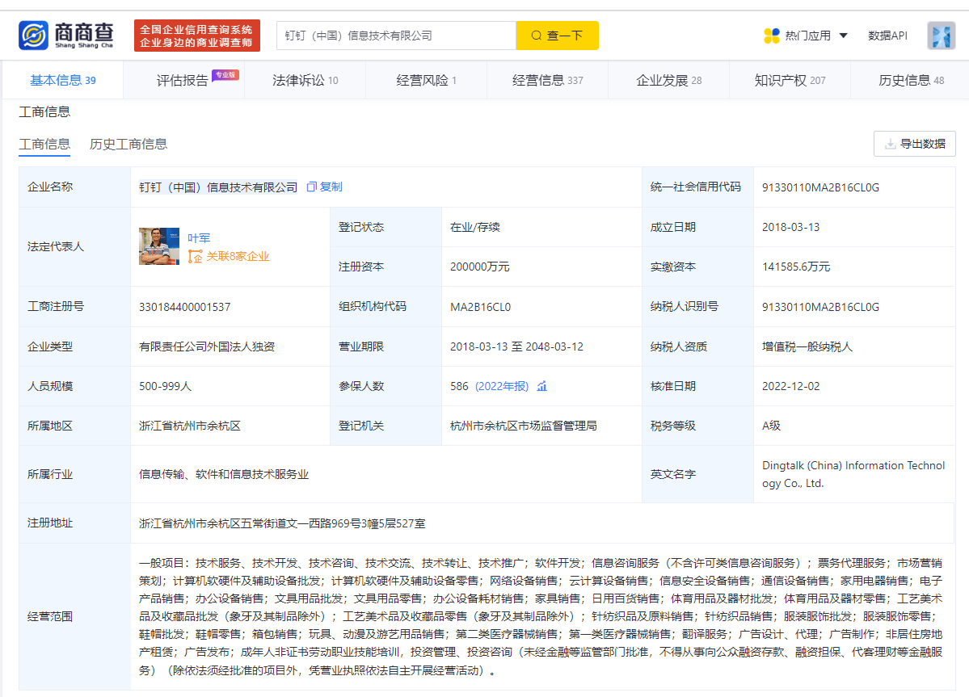Click the related-companies icon under 叶军

point(195,257)
